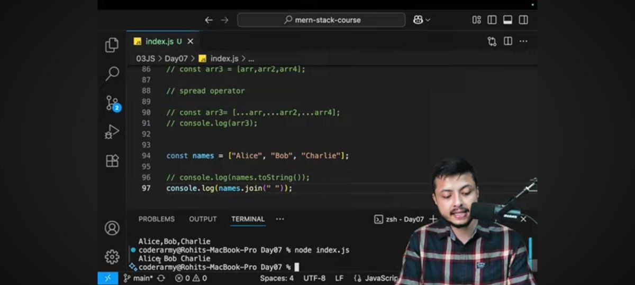Open the Extensions view

click(112, 160)
